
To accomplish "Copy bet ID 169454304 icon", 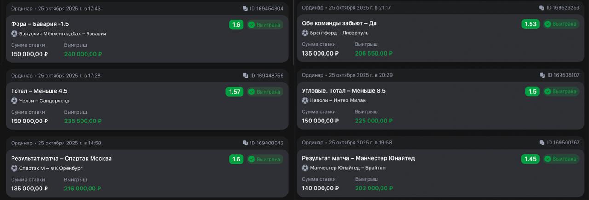I will tap(245, 9).
